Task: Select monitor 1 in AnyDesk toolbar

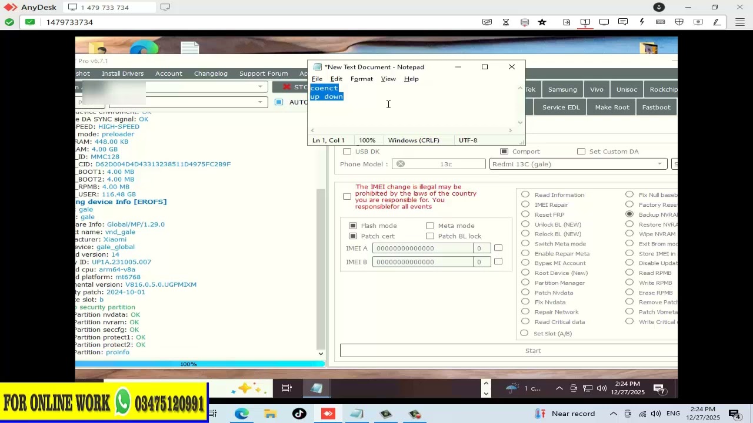Action: (585, 22)
